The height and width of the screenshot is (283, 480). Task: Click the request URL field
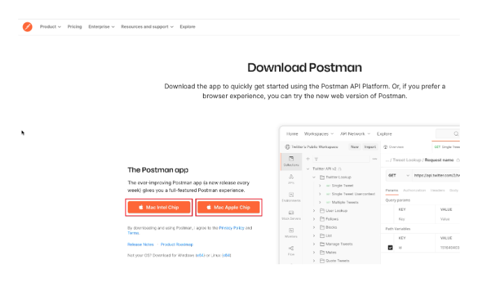[x=436, y=176]
